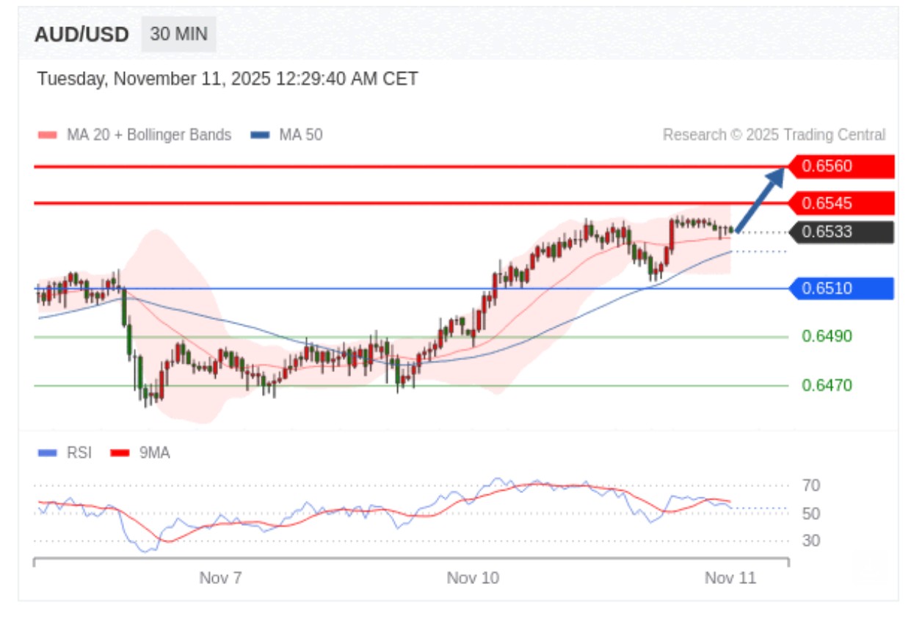
Task: Open the Research © 2025 Trading Central credit
Action: click(774, 135)
